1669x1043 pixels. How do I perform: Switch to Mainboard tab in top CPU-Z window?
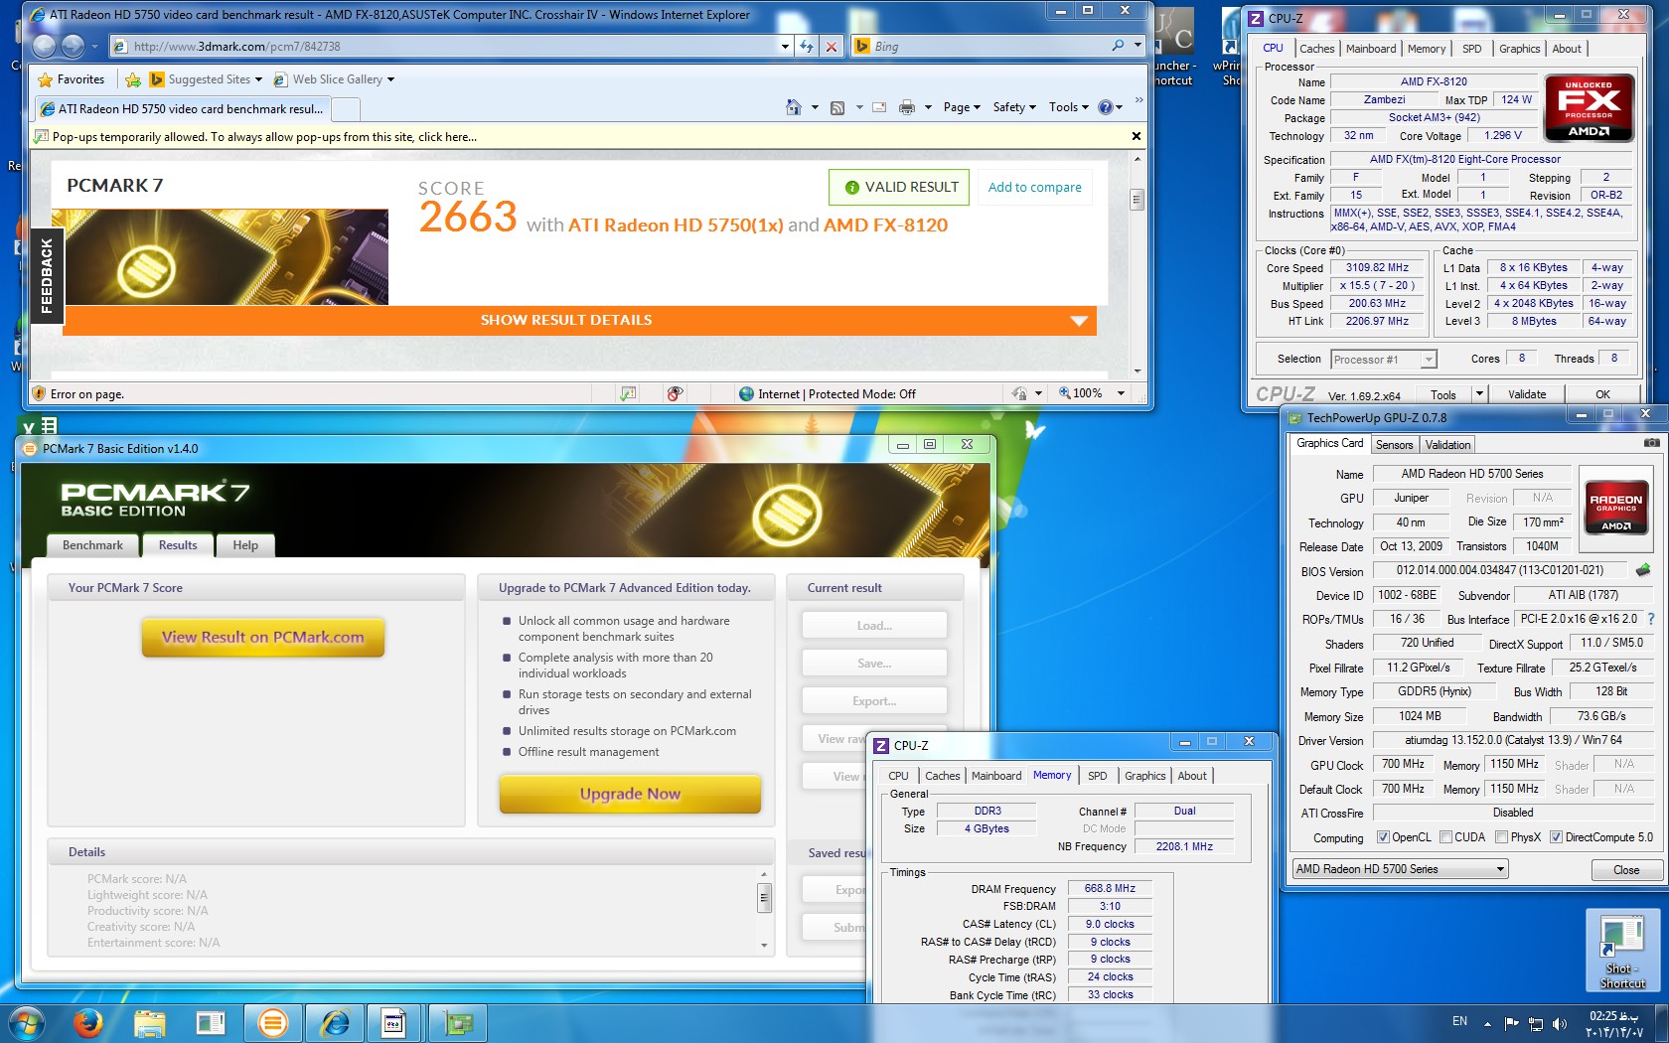coord(1371,49)
